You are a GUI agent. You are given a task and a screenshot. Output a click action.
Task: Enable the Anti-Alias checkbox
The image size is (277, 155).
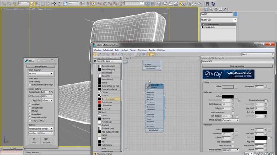[29, 104]
